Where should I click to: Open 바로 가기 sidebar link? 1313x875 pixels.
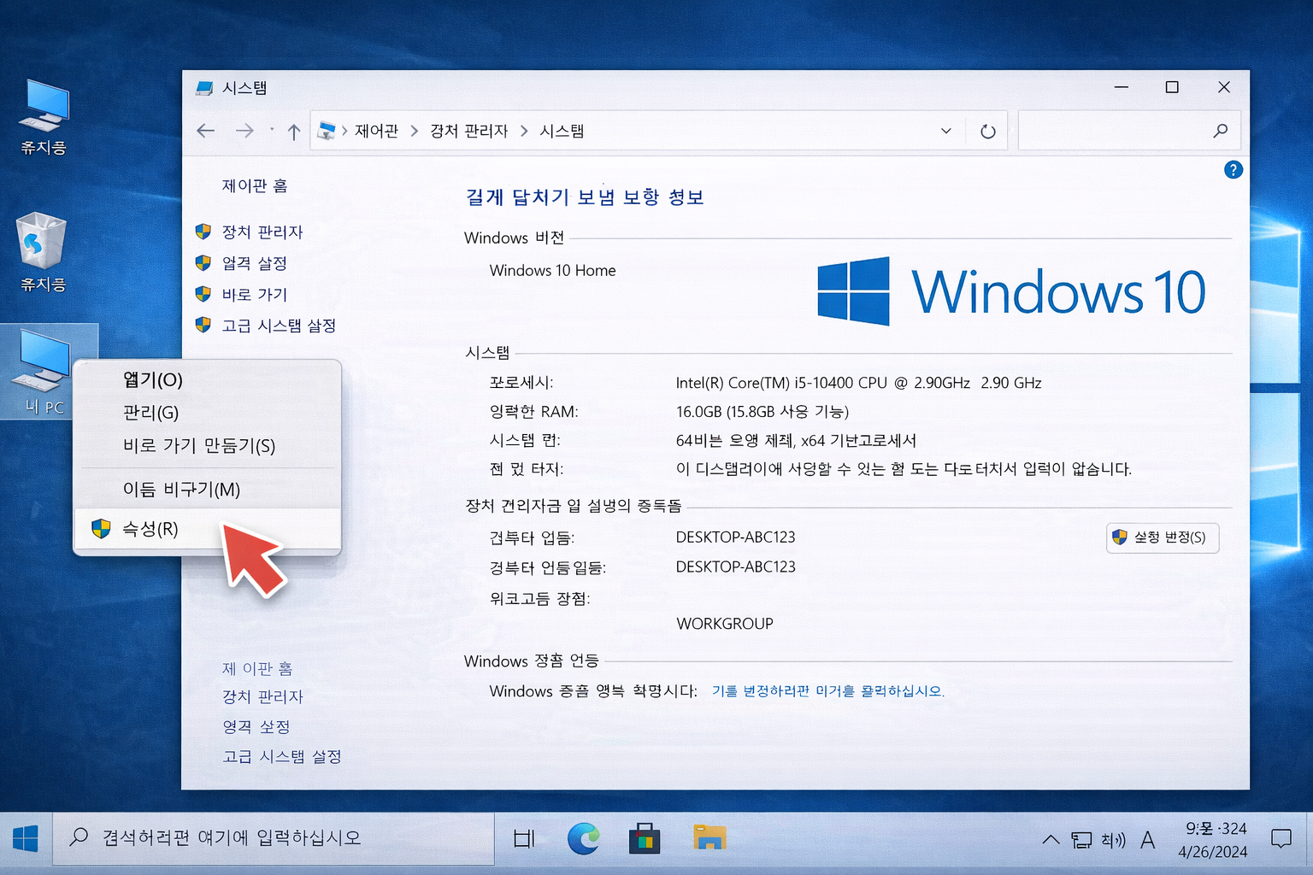click(255, 295)
